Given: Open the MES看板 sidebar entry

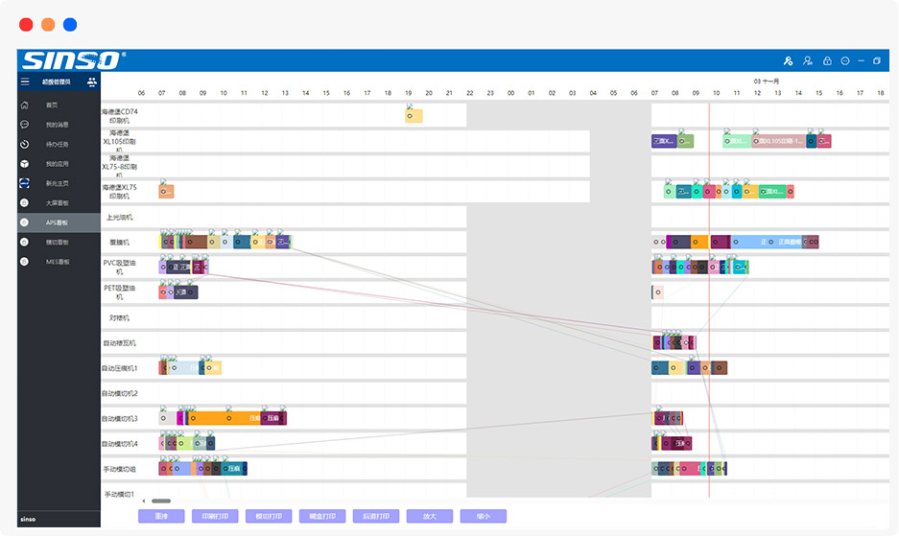Looking at the screenshot, I should coord(57,262).
